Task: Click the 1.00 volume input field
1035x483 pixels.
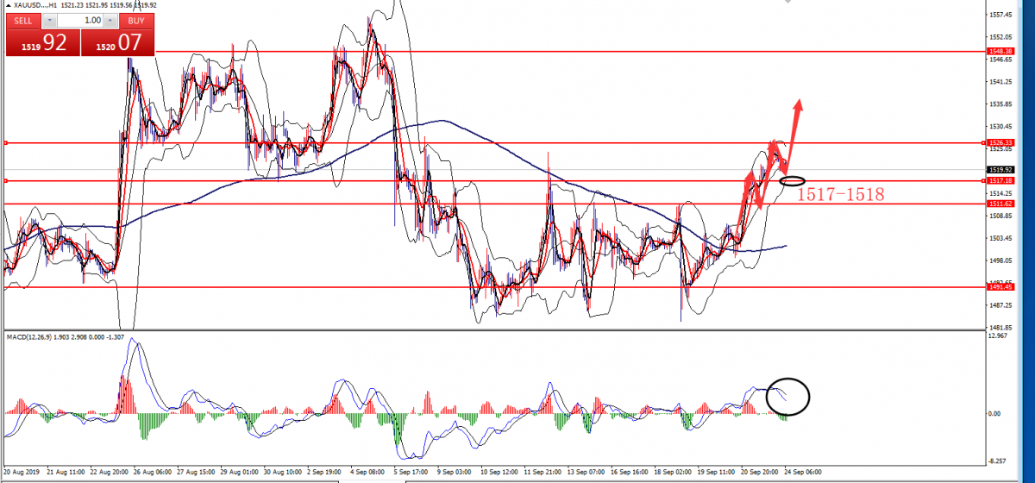Action: point(80,20)
